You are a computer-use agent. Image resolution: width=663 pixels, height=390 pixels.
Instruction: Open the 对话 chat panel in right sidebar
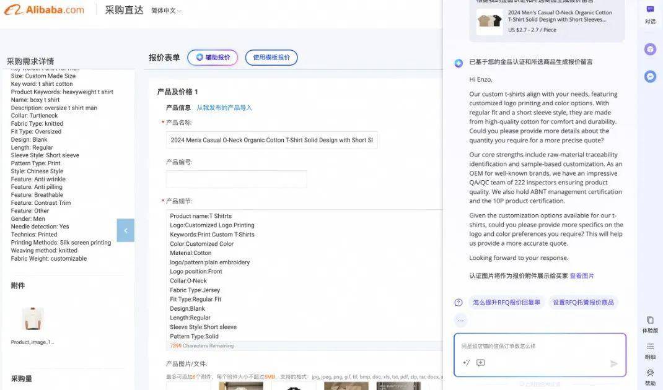649,14
